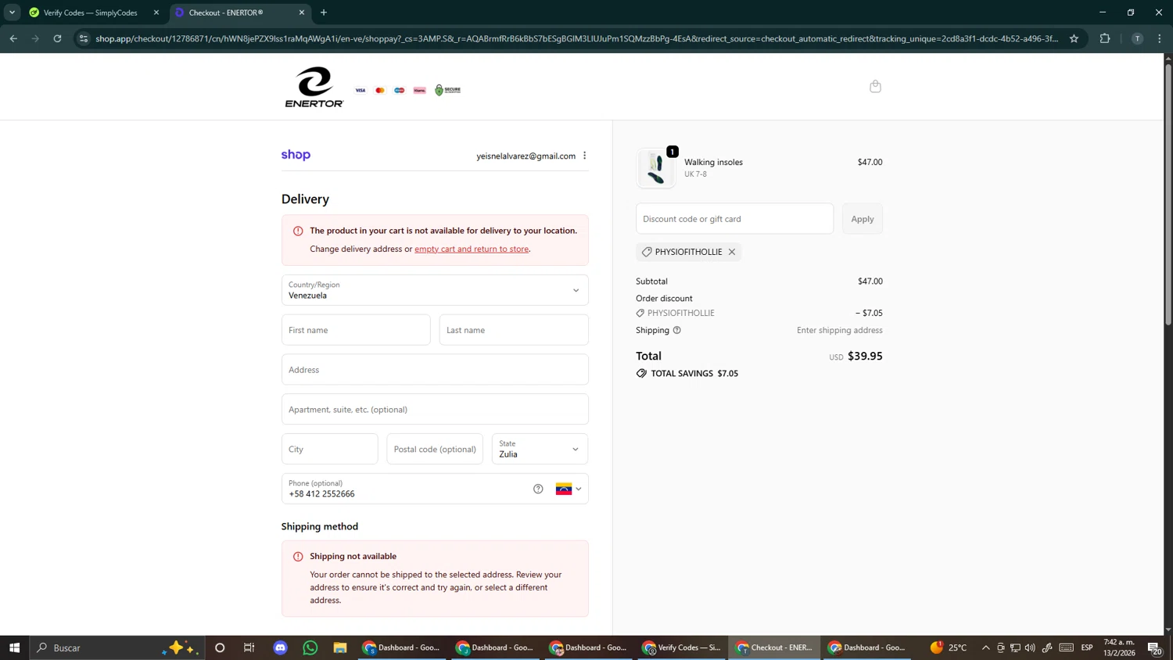This screenshot has height=660, width=1173.
Task: Close the Verify Codes tab
Action: (156, 13)
